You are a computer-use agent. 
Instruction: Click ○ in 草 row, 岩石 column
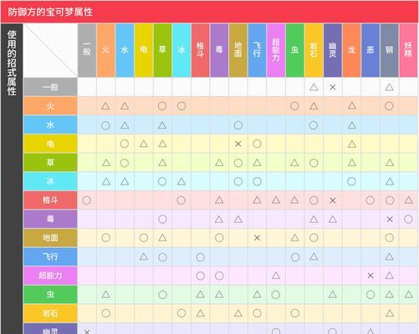314,163
